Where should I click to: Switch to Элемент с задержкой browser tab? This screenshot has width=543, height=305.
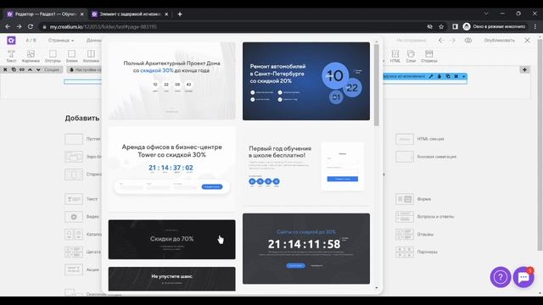[130, 14]
